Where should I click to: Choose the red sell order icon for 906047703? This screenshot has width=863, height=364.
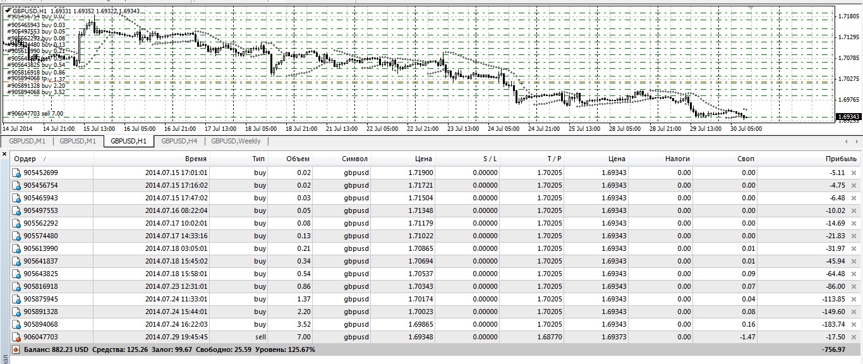(x=17, y=337)
